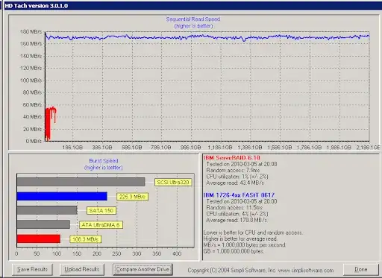Click the www.simplisoftware.com text
The height and width of the screenshot is (278, 382).
click(x=306, y=270)
